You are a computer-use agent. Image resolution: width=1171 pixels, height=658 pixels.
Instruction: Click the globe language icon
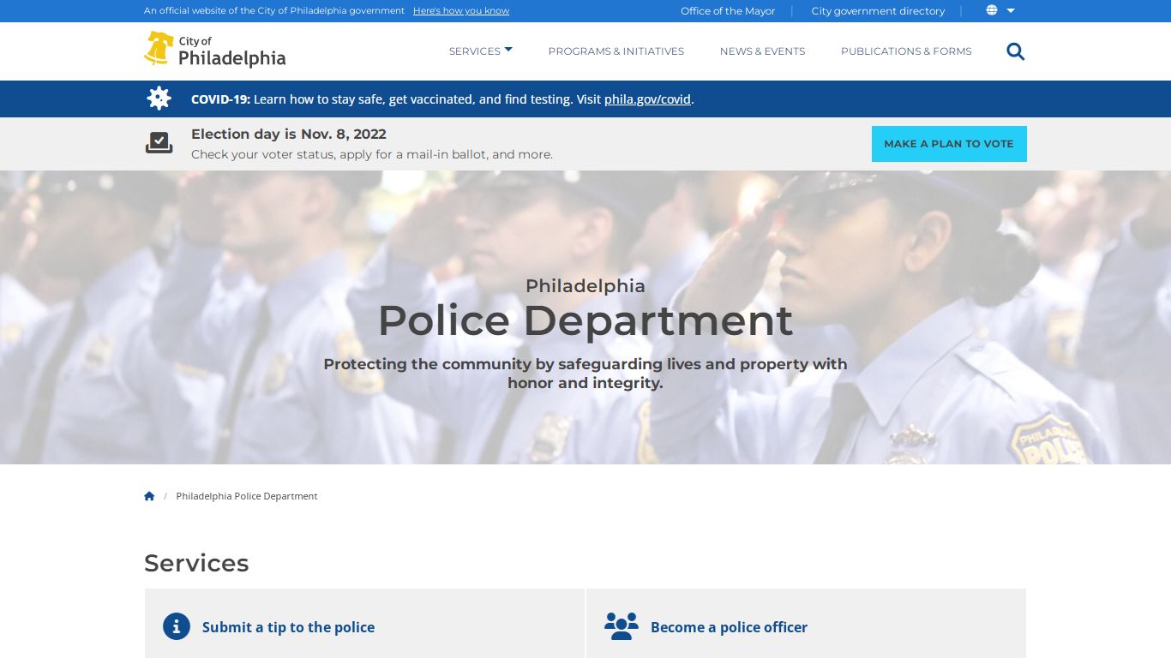(992, 10)
